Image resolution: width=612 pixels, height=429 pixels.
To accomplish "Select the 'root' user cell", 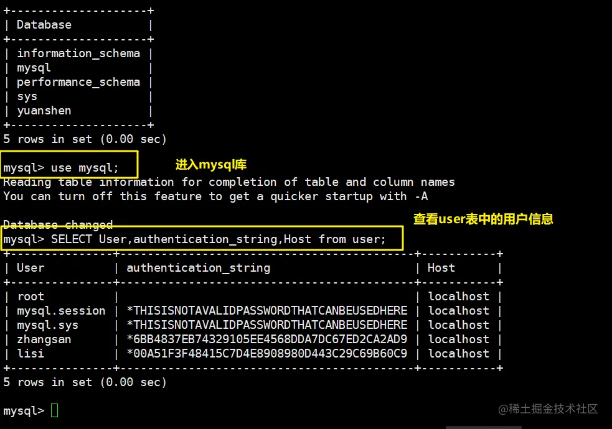I will pos(31,297).
